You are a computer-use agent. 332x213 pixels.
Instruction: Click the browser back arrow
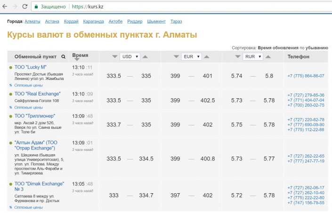[x=5, y=8]
